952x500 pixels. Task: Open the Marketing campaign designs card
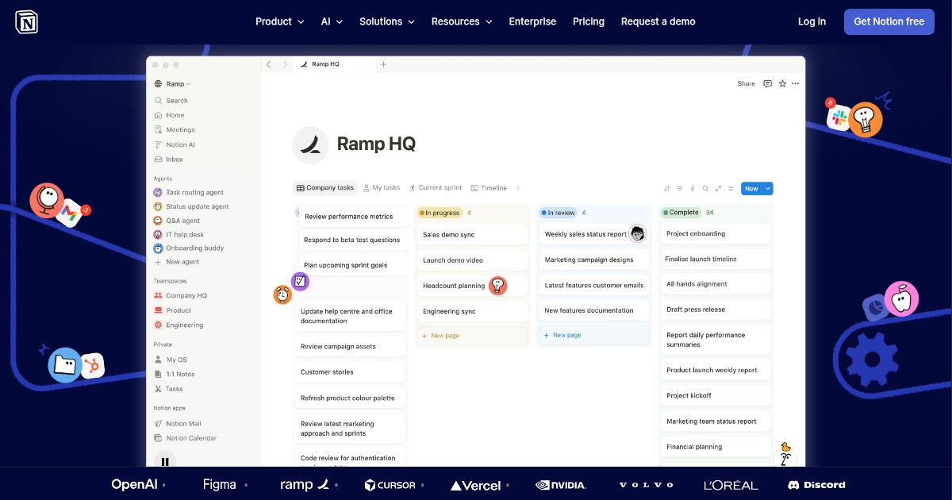[594, 260]
